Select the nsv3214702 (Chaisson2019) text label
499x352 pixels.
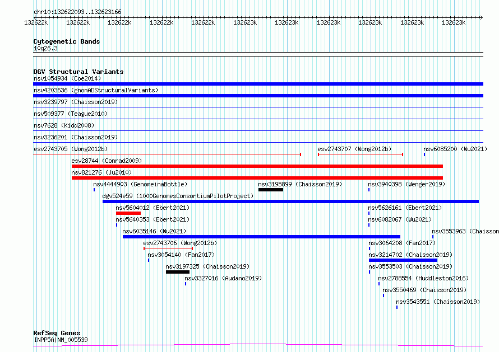click(410, 255)
